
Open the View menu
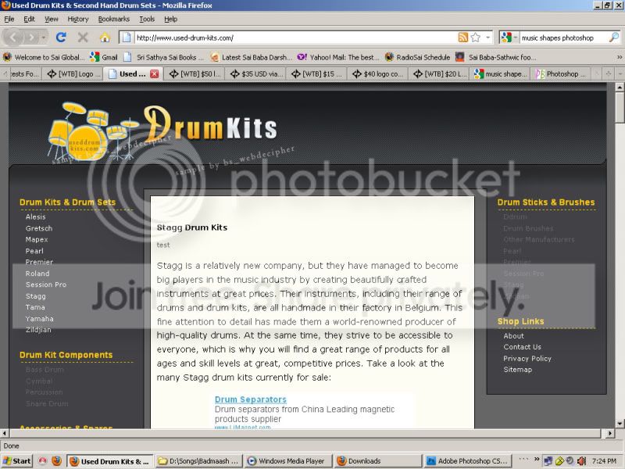(52, 19)
